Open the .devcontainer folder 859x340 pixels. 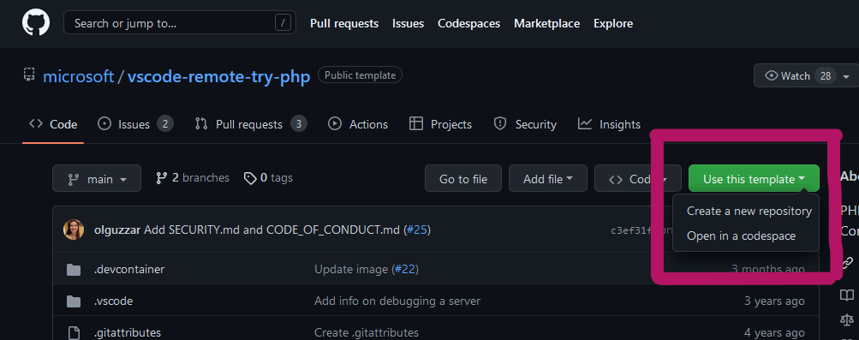129,270
